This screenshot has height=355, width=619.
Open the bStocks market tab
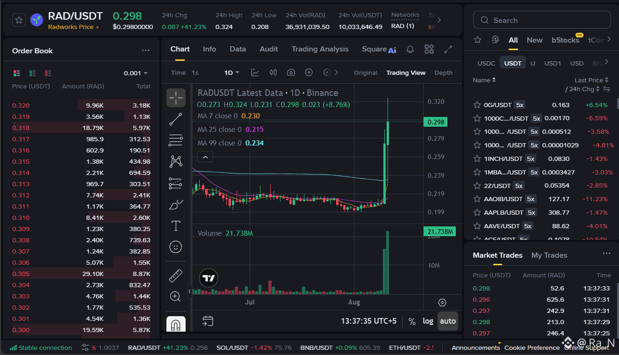[x=565, y=40]
